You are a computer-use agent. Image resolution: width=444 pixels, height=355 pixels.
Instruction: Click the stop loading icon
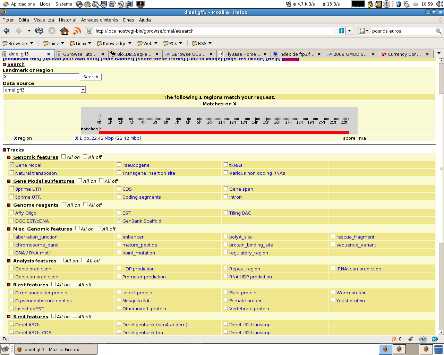52,31
